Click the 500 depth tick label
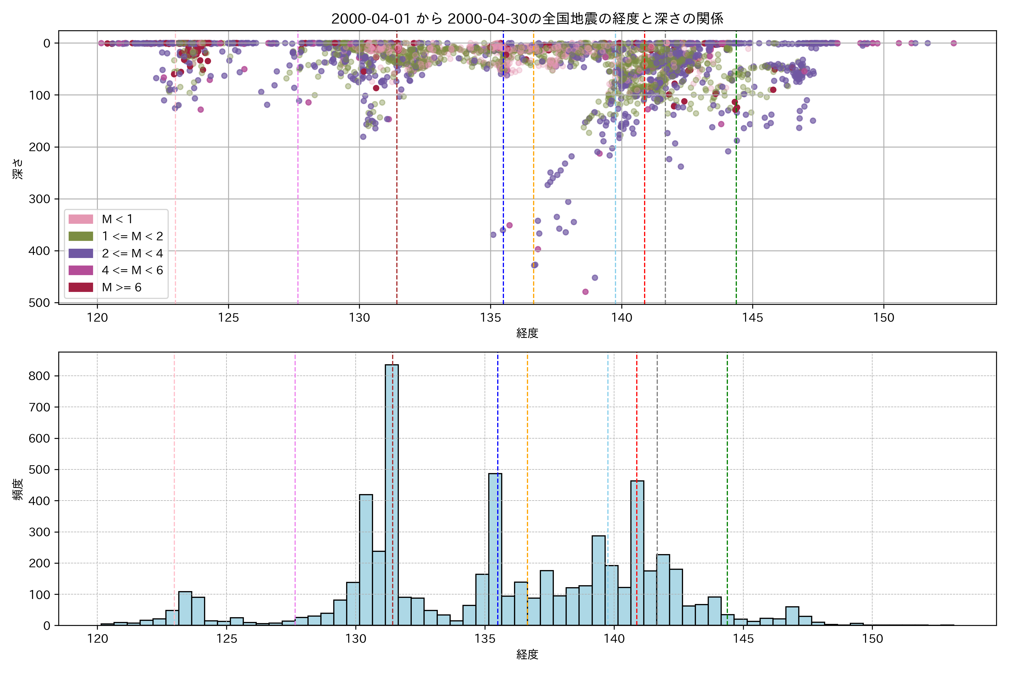This screenshot has height=673, width=1009. [40, 303]
